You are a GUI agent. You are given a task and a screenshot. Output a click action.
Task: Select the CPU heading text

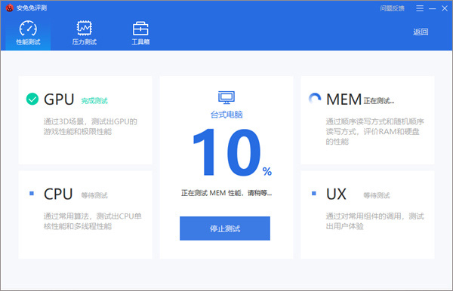click(58, 194)
